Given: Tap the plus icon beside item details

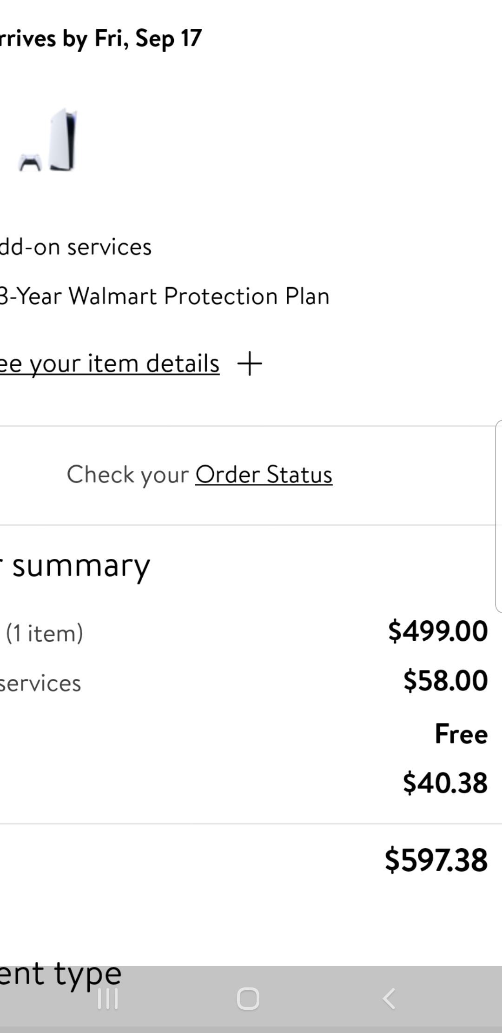Looking at the screenshot, I should (250, 364).
